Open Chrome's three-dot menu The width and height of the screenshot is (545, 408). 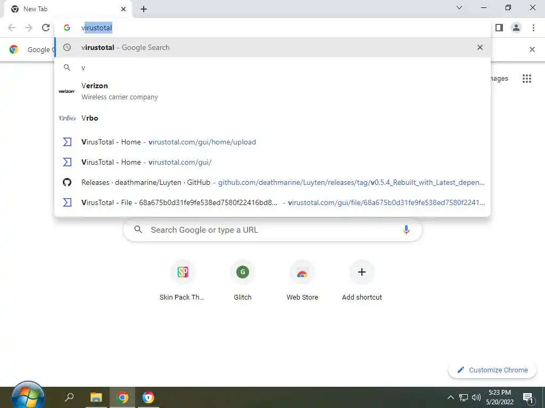coord(533,28)
